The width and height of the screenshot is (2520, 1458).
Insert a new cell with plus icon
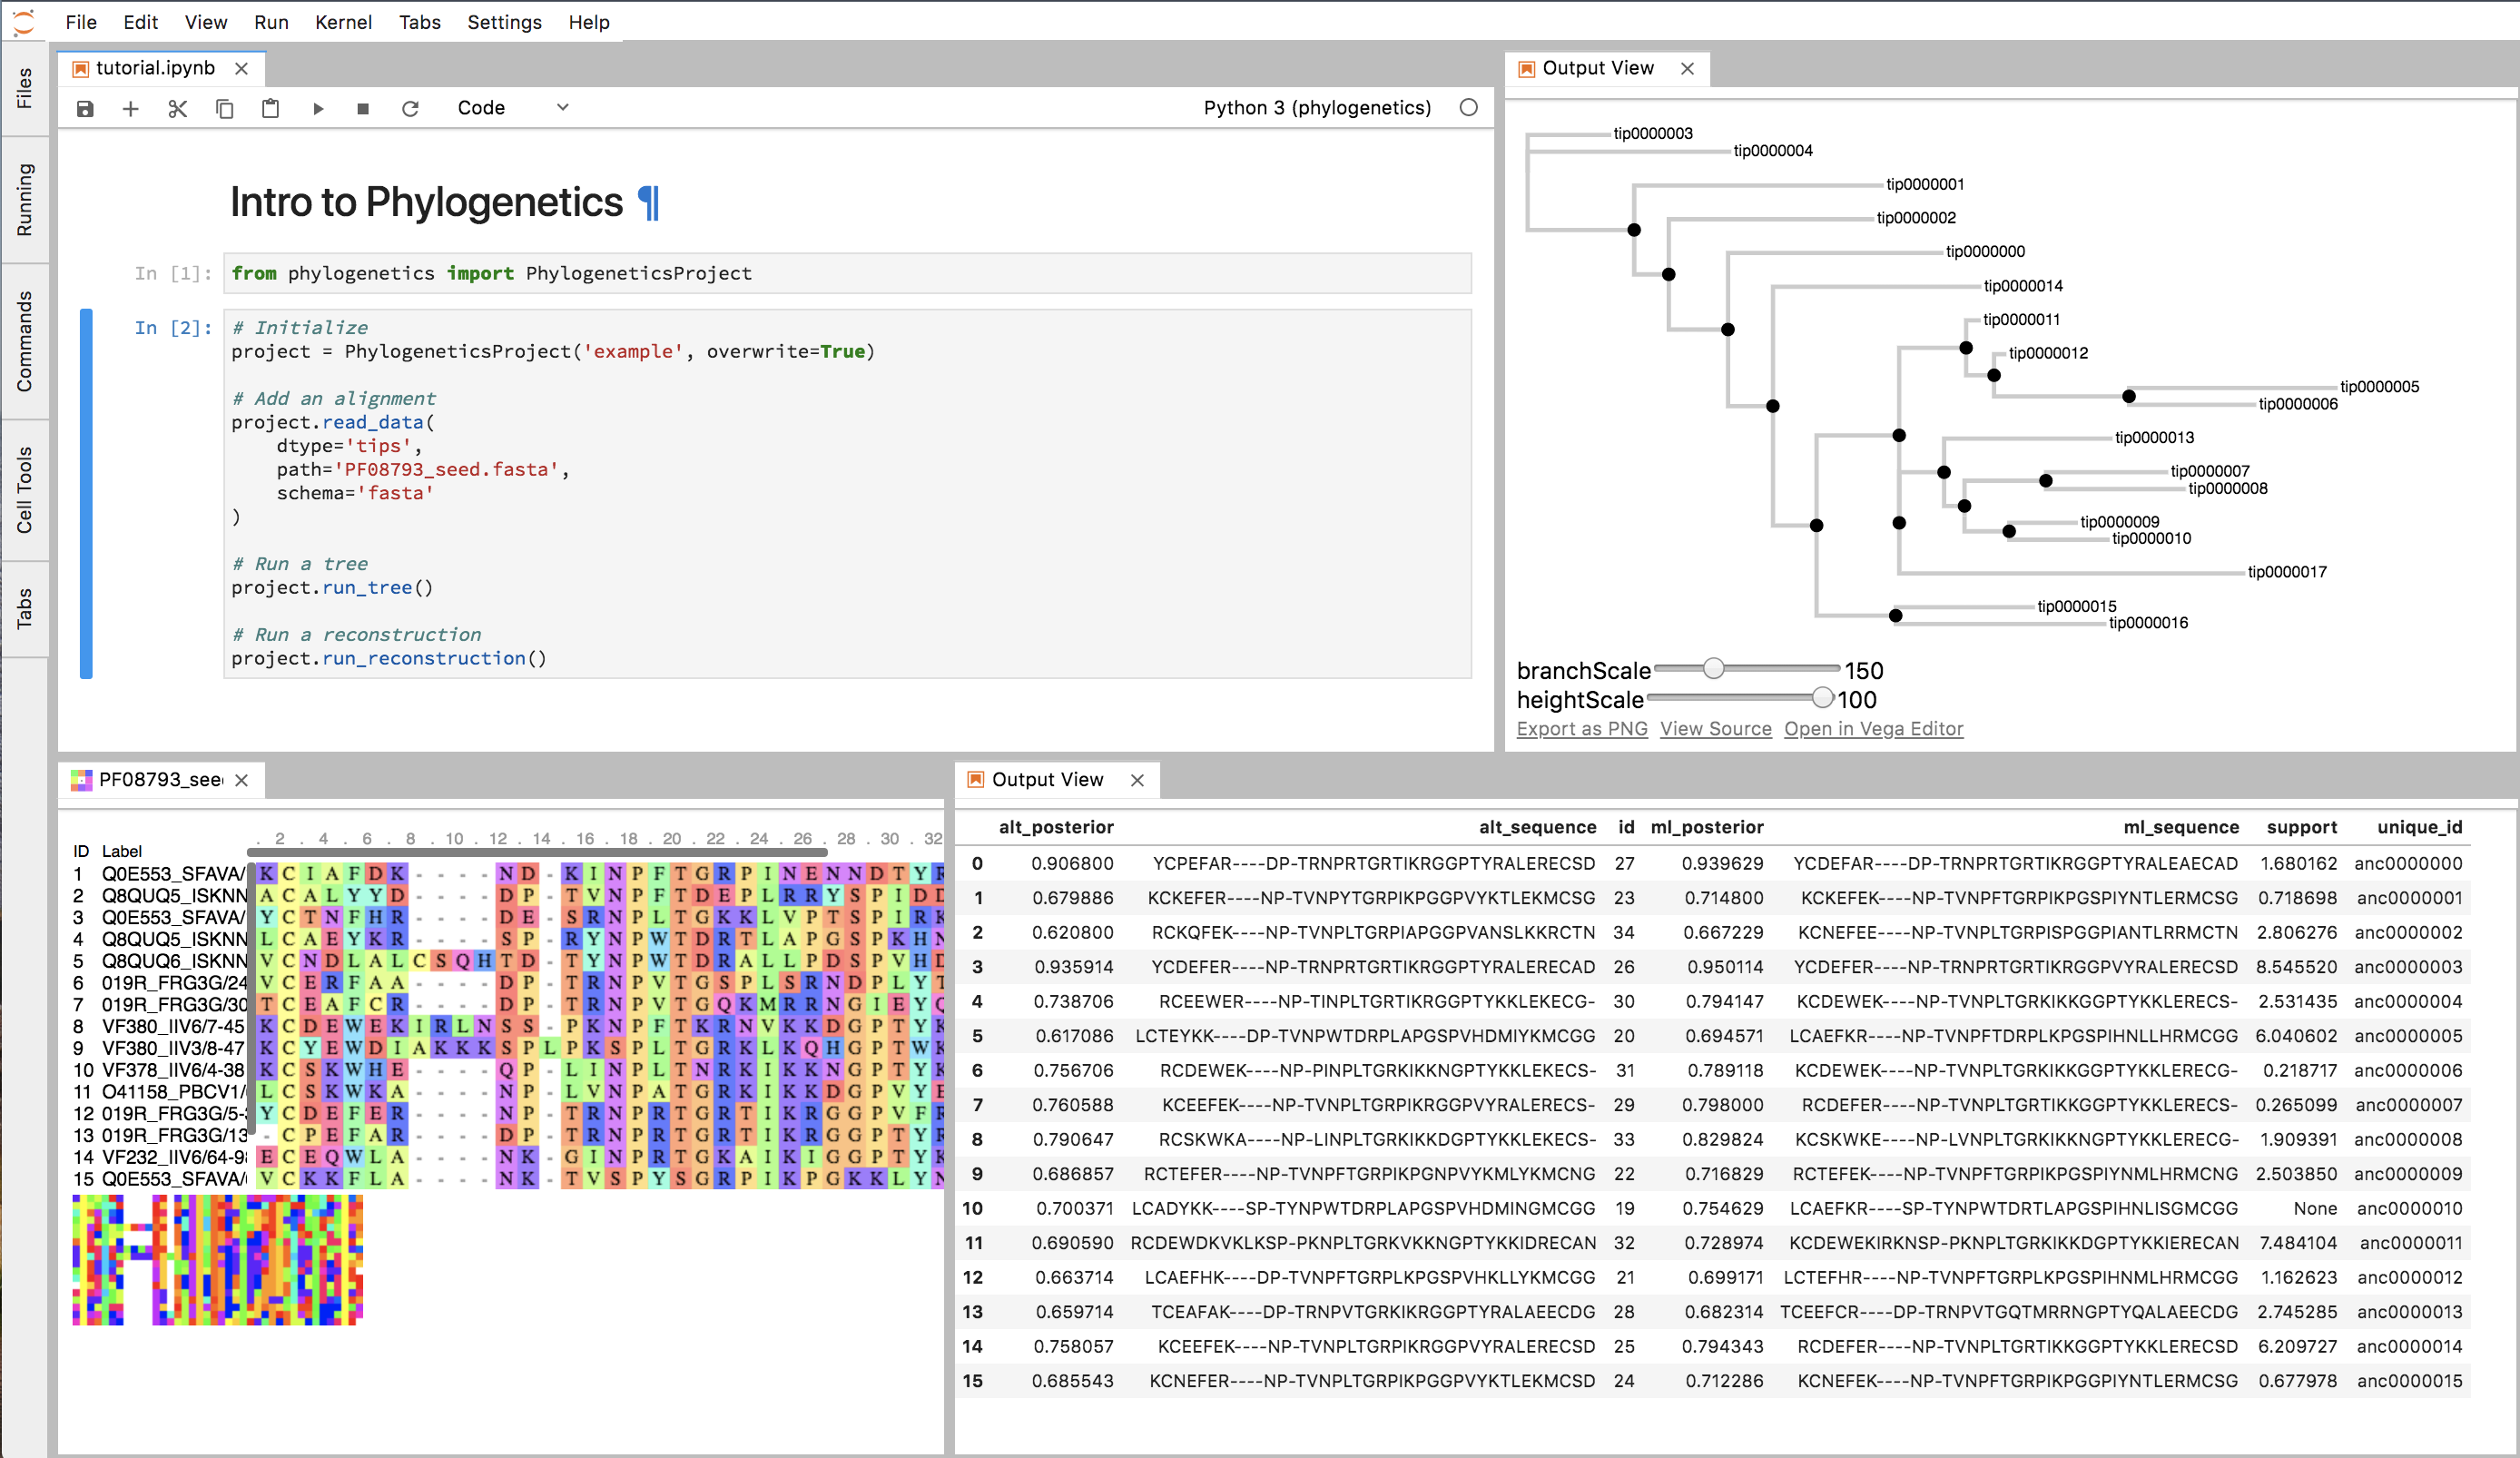click(x=130, y=108)
